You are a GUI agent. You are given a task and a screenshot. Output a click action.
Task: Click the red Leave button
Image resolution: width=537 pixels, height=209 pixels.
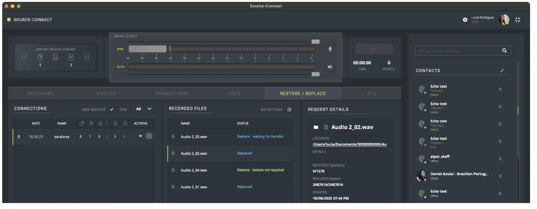(374, 49)
